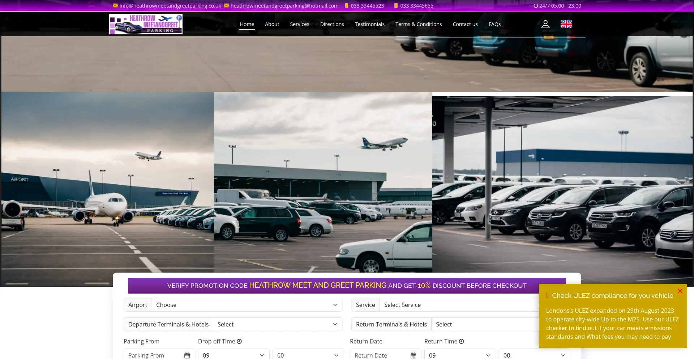Click info@heathrowmeetandgreetparking.co.uk email link
This screenshot has width=694, height=359.
coord(170,6)
